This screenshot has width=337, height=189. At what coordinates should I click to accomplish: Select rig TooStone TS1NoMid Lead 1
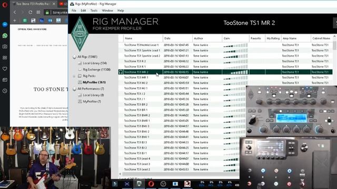(141, 45)
